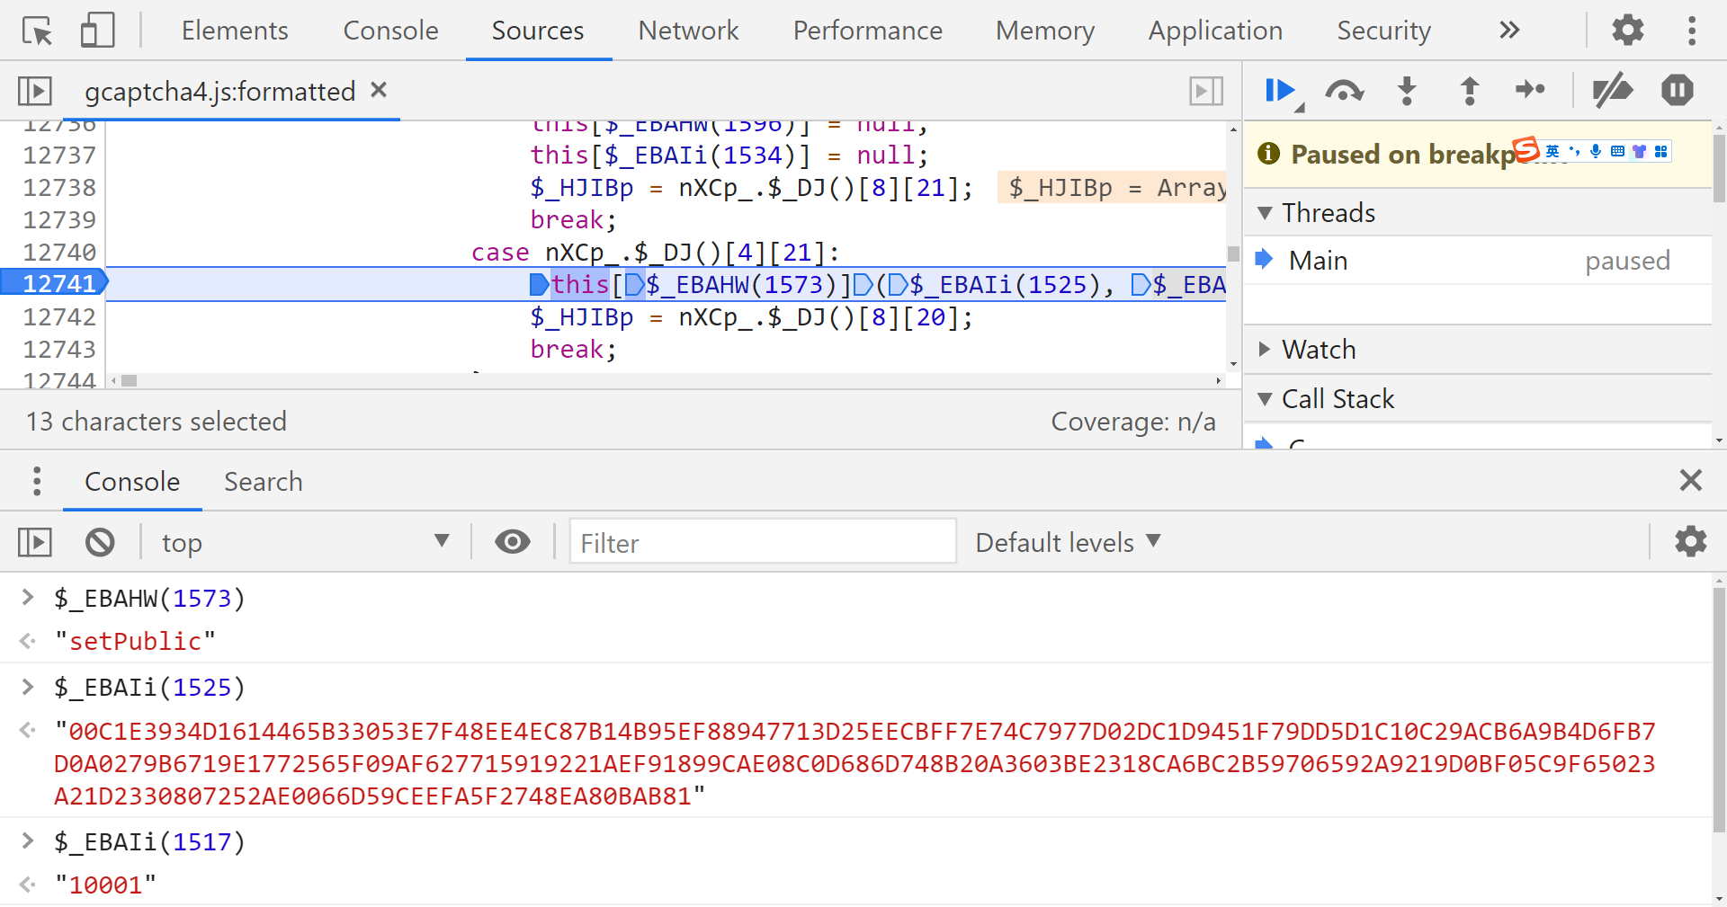Toggle pause on exceptions

1677,90
